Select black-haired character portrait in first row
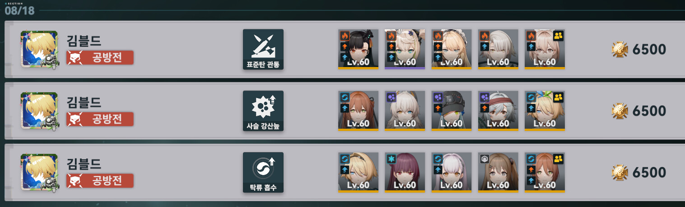Image resolution: width=685 pixels, height=207 pixels. click(358, 49)
